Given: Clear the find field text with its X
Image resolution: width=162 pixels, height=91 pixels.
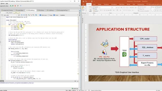Looking at the screenshot, I should coord(19,15).
